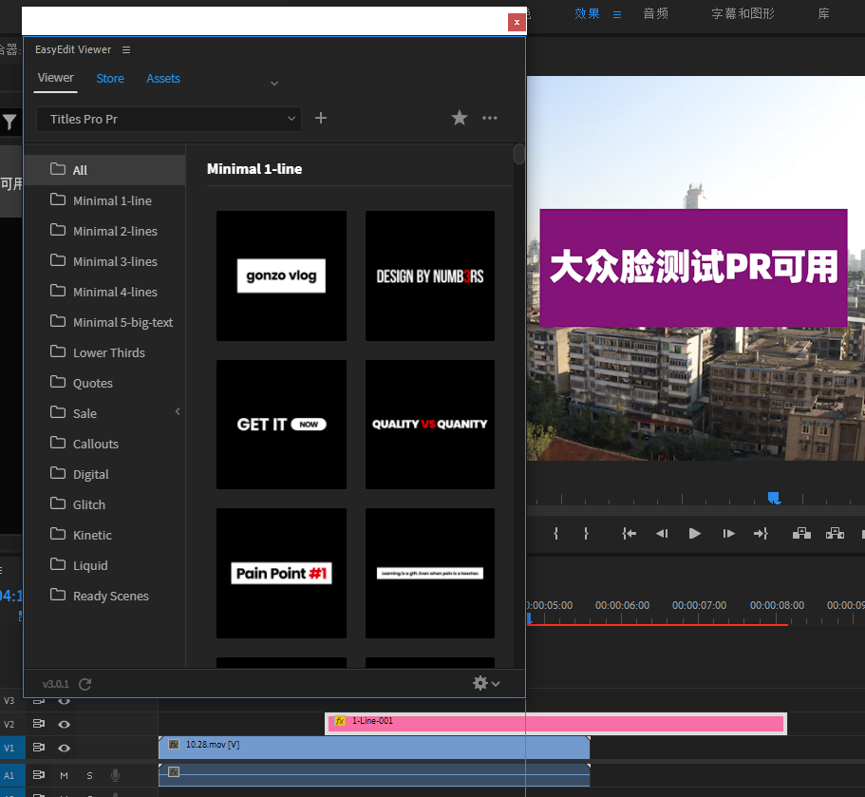Viewport: 865px width, 797px height.
Task: Open the gonzo vlog title thumbnail
Action: coord(281,275)
